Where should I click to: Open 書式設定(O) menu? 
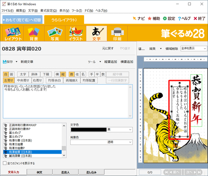49,10
